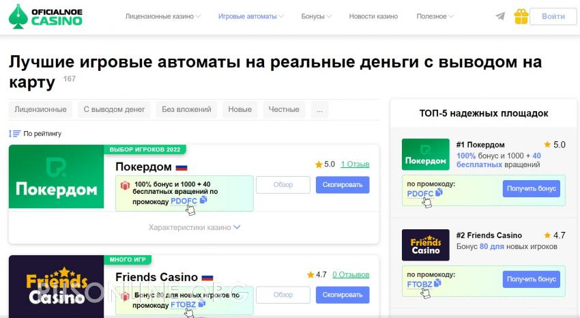Click Обзор button for Friends Casino
Screen dimensions: 580x318
(283, 295)
